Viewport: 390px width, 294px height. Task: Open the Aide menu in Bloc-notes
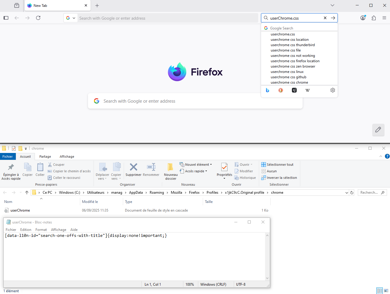coord(74,230)
